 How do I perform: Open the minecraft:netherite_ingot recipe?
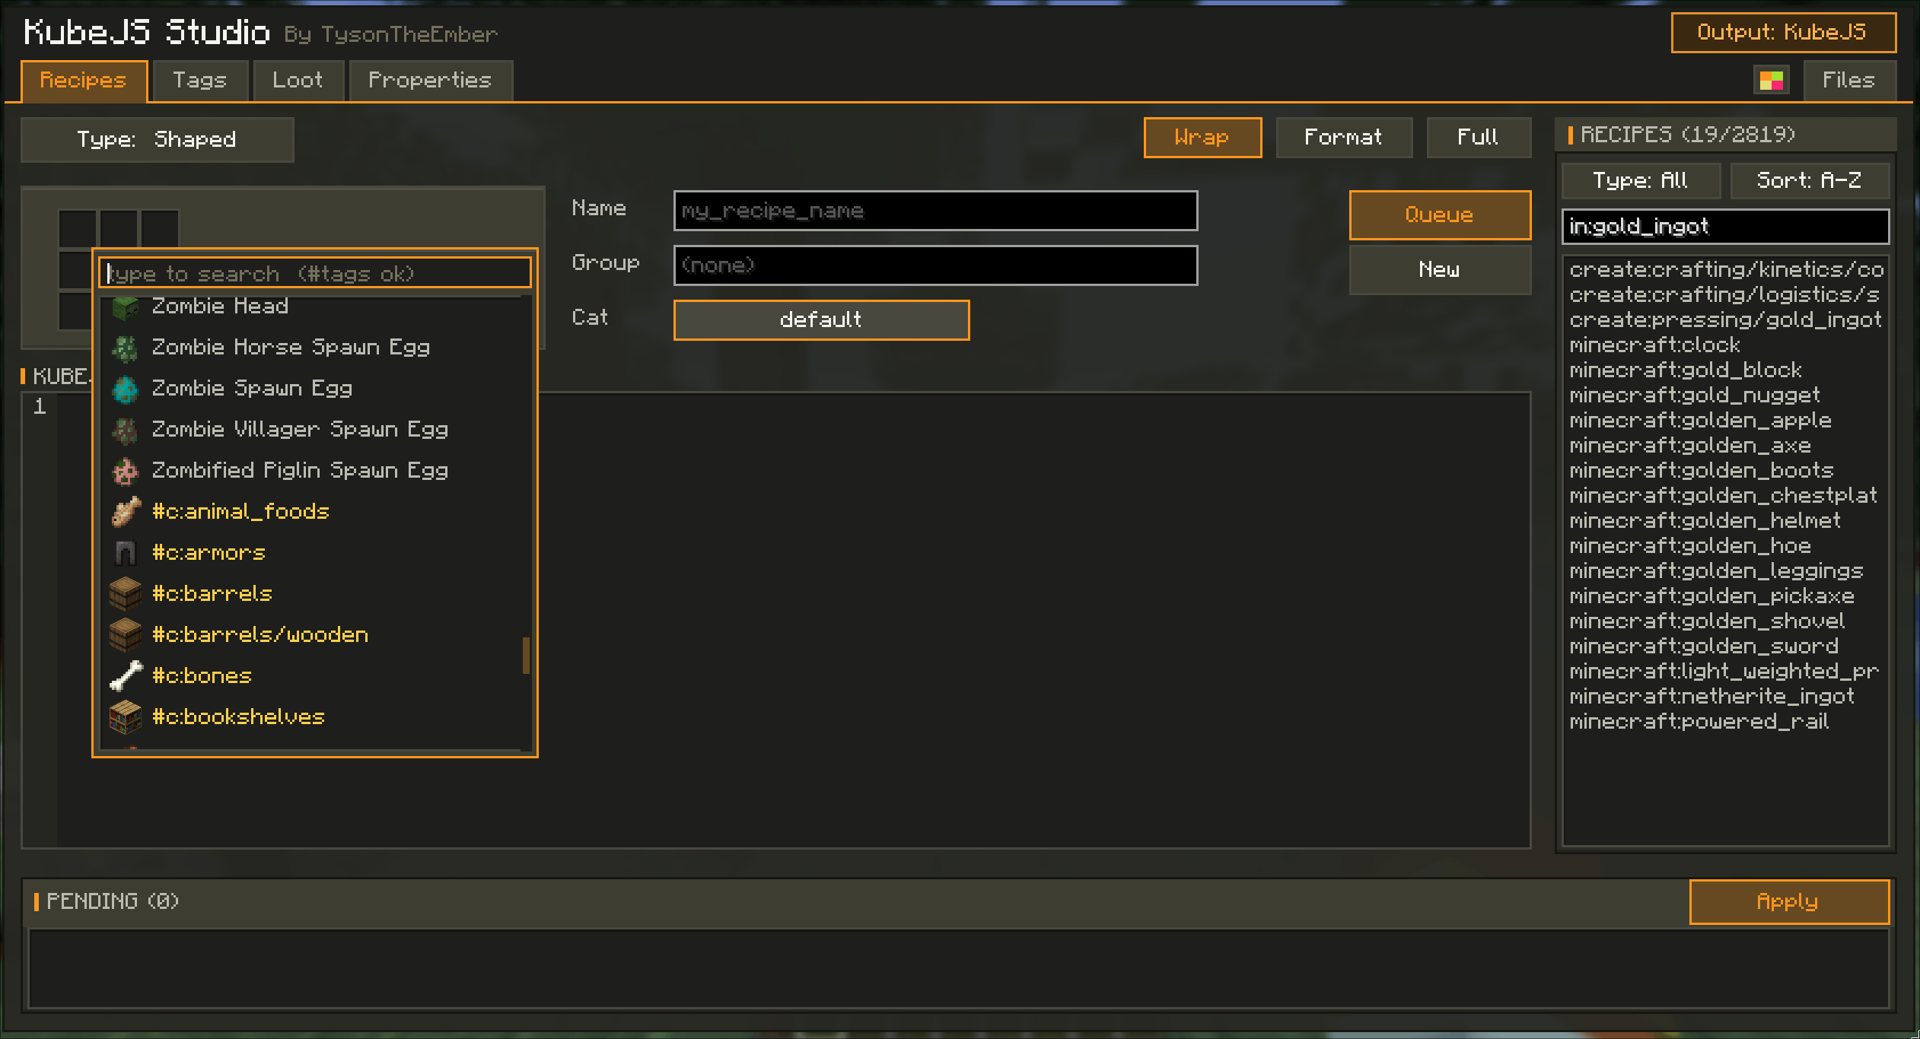tap(1725, 697)
